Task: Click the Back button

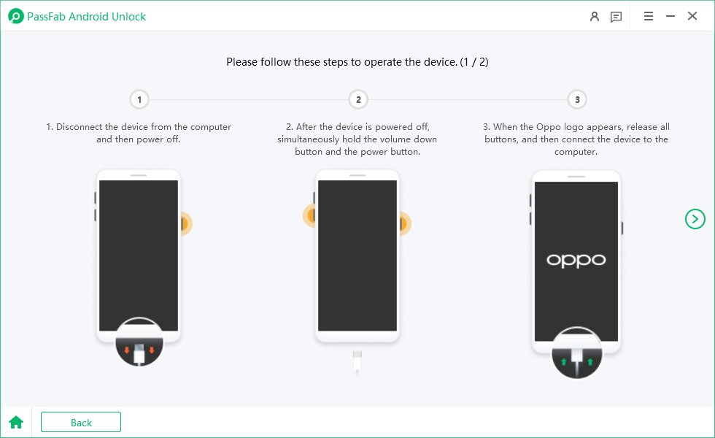Action: (x=81, y=422)
